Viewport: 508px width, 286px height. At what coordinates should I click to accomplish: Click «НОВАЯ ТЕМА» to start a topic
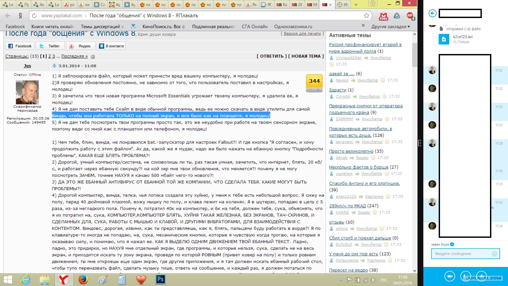(306, 56)
